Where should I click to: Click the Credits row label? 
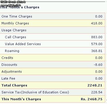7,58
